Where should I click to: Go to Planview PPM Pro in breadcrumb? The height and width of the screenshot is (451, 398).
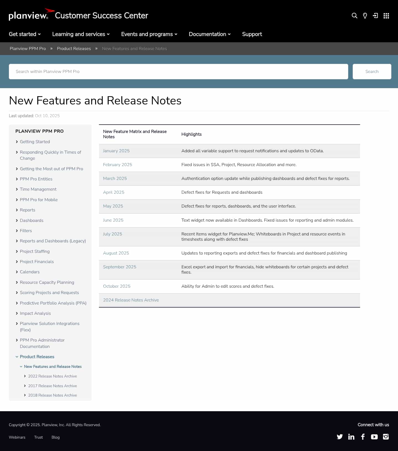coord(28,49)
